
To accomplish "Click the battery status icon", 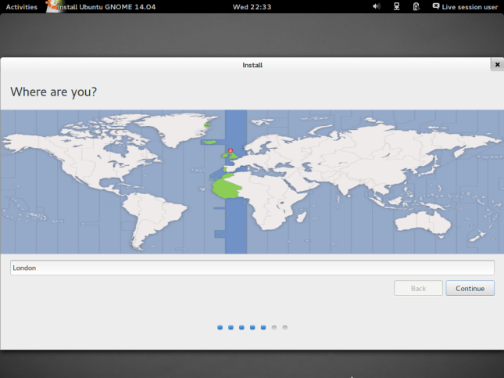I will (x=416, y=6).
